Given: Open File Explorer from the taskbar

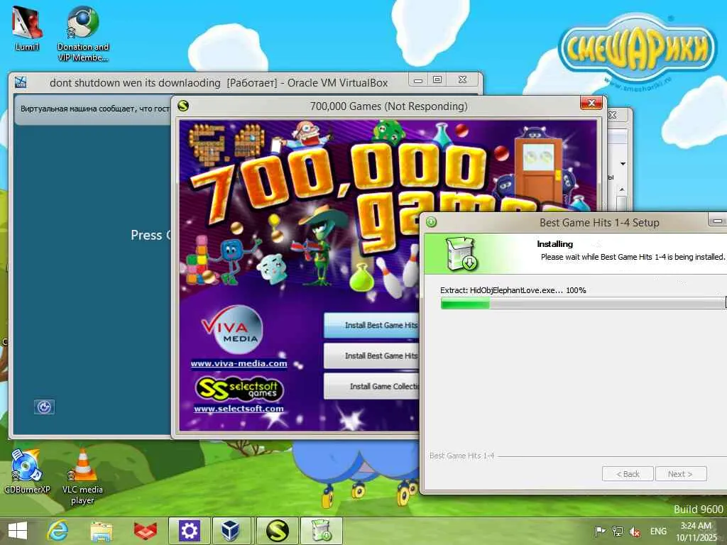Looking at the screenshot, I should tap(101, 531).
